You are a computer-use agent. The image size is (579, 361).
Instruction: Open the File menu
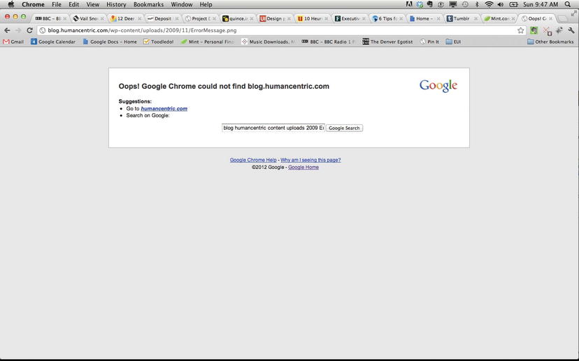point(57,4)
